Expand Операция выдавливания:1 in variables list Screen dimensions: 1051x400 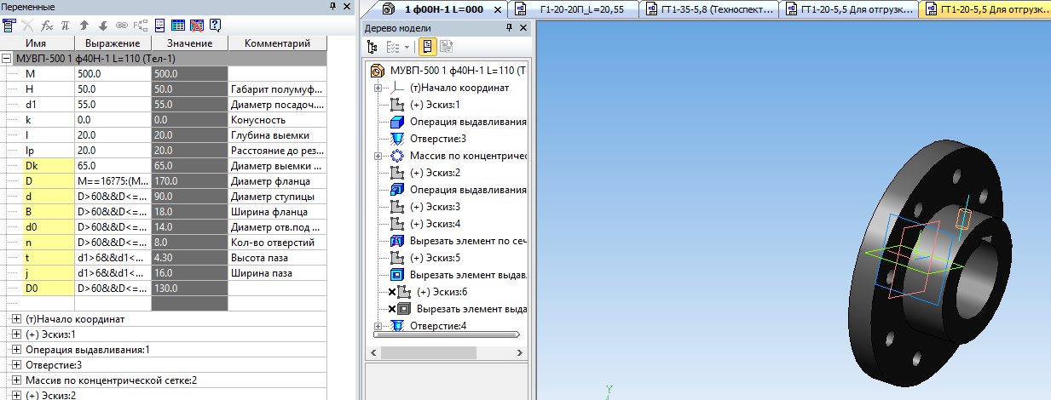click(17, 350)
